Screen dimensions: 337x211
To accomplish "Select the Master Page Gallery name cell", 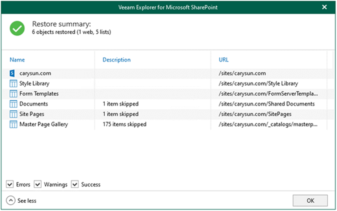I will [44, 124].
